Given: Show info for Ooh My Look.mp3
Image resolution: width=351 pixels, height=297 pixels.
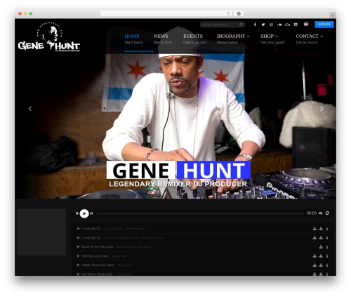Looking at the screenshot, I should coord(327,256).
